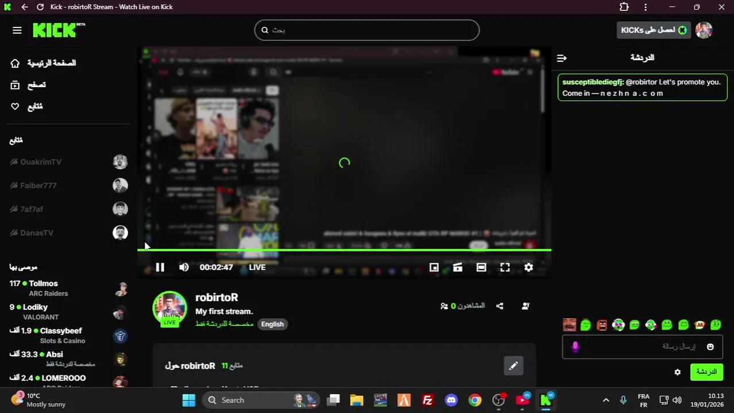This screenshot has width=734, height=413.
Task: Click the send message input field
Action: tap(642, 347)
